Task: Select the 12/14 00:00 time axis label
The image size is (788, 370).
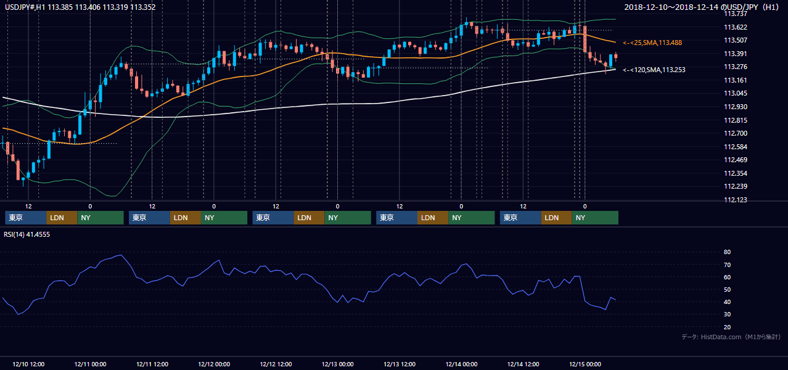Action: 461,364
